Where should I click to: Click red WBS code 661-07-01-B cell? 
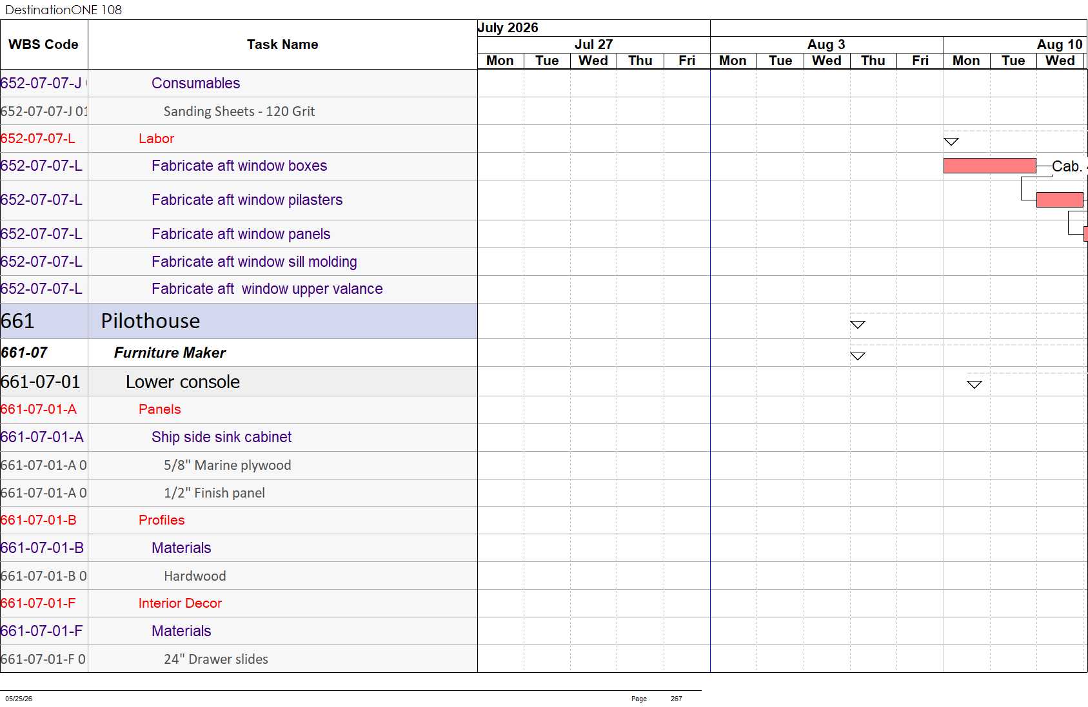click(44, 520)
